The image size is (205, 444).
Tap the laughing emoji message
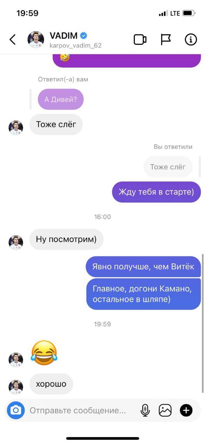tap(44, 352)
